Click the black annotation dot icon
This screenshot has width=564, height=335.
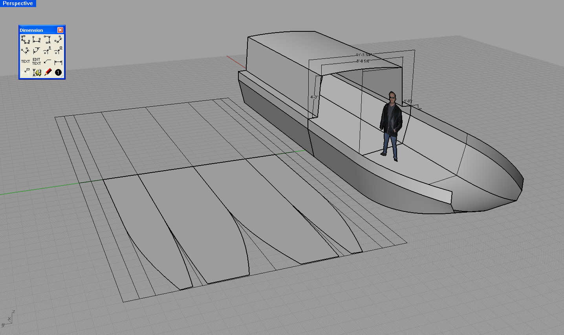click(x=58, y=72)
